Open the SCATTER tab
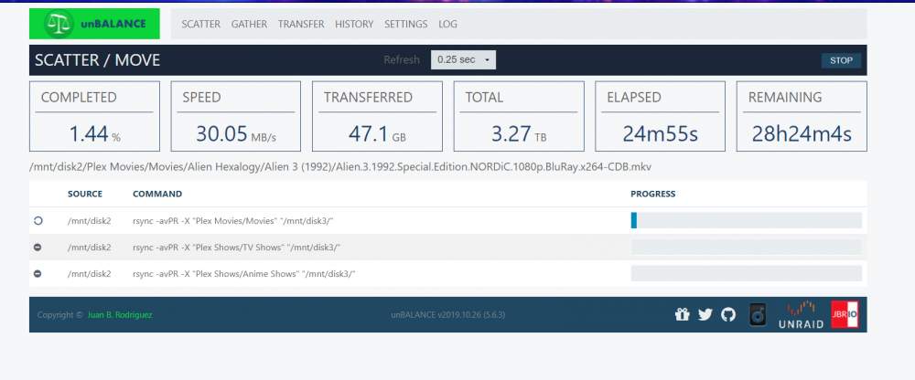Screen dimensions: 915x380 click(200, 24)
